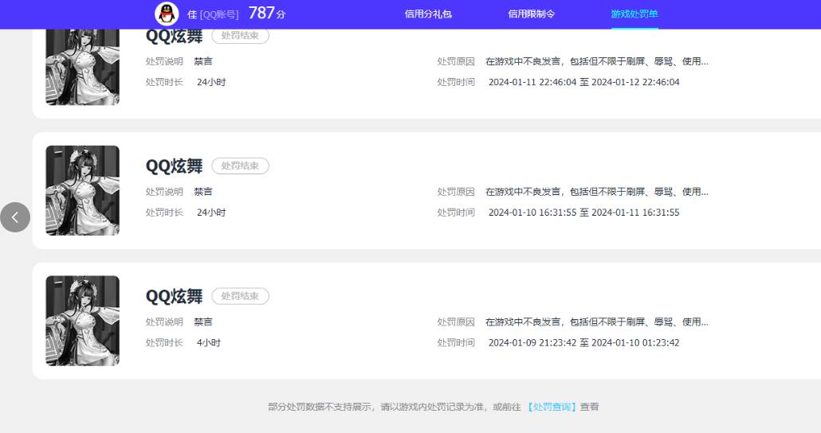Click time range 2024-01-11 22:46:04 至 2024-01-12 22:46:04
The width and height of the screenshot is (821, 433).
583,82
